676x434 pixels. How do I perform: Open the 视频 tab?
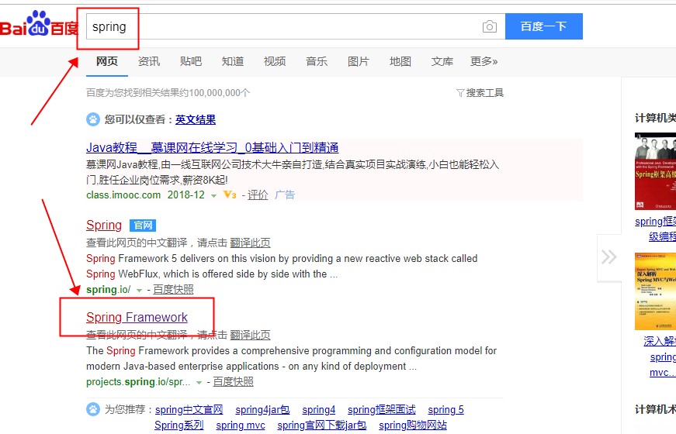(275, 61)
